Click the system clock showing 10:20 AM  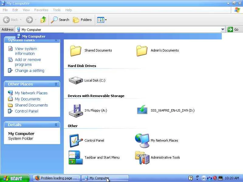tap(232, 178)
